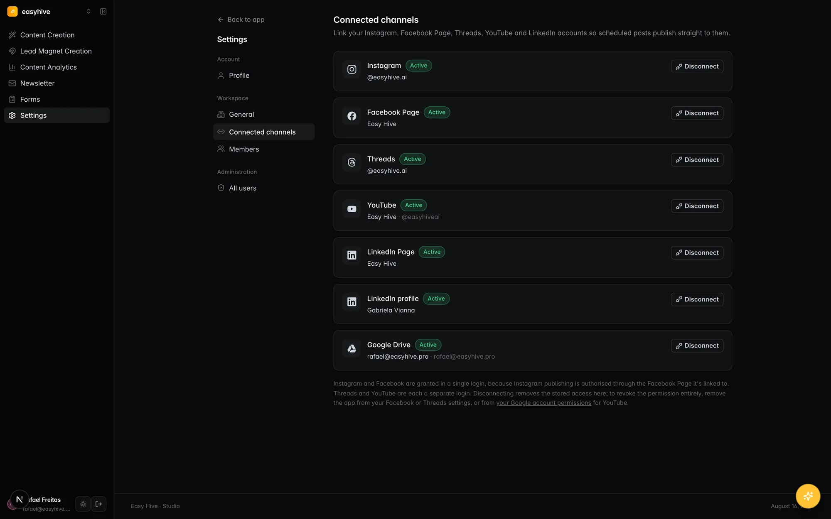The width and height of the screenshot is (831, 519).
Task: Open Forms in the sidebar
Action: click(x=57, y=100)
